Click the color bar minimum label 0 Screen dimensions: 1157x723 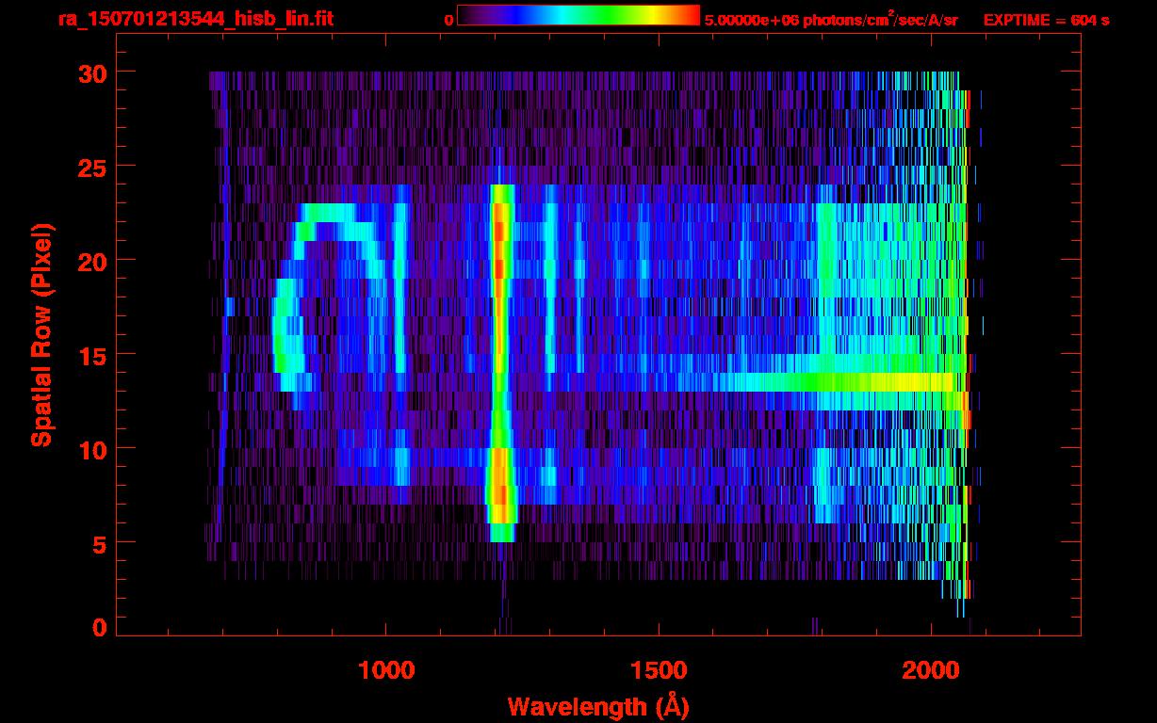[x=448, y=19]
